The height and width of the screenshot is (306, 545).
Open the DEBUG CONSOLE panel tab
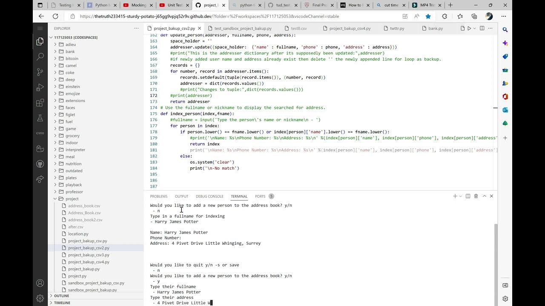209,196
